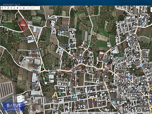Image resolution: width=152 pixels, height=114 pixels.
Task: Click green park pin right of Söğütlü yellow pin
Action: click(60, 94)
